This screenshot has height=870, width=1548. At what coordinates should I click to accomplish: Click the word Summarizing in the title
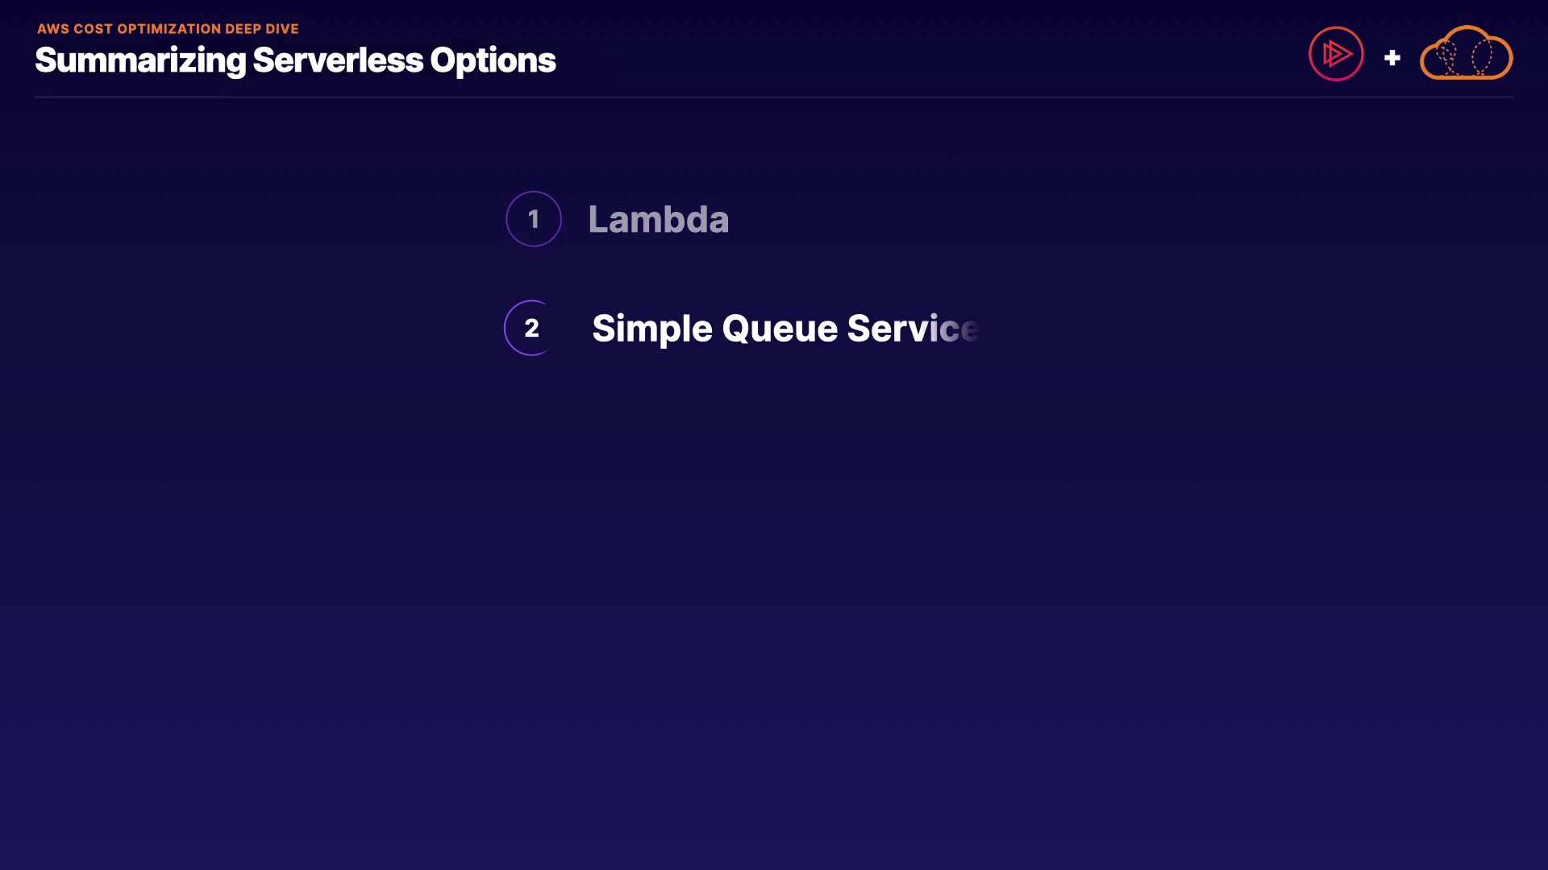[x=140, y=60]
